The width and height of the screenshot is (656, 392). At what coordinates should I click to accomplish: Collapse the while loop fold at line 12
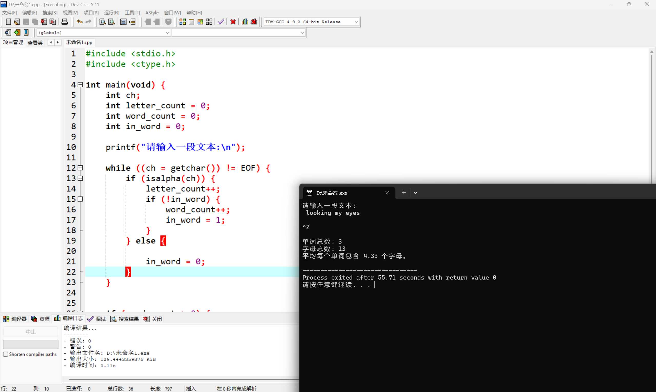[80, 168]
